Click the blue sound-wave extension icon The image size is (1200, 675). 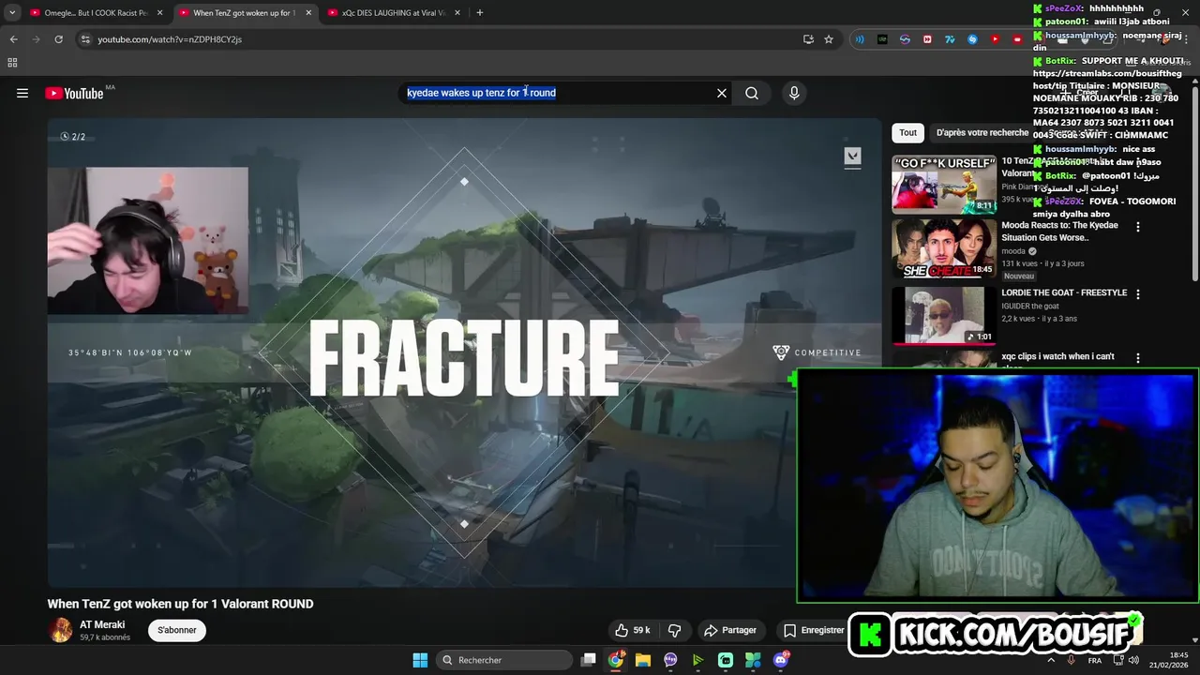pyautogui.click(x=860, y=39)
